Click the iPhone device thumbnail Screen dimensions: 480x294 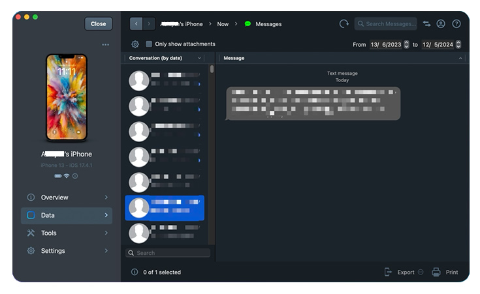[67, 98]
